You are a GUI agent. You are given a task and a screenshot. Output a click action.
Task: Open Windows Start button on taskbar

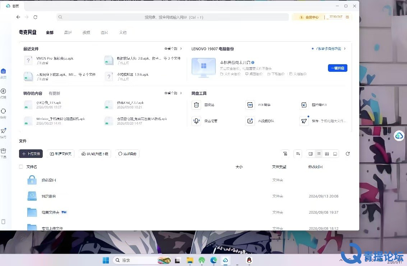pos(106,260)
